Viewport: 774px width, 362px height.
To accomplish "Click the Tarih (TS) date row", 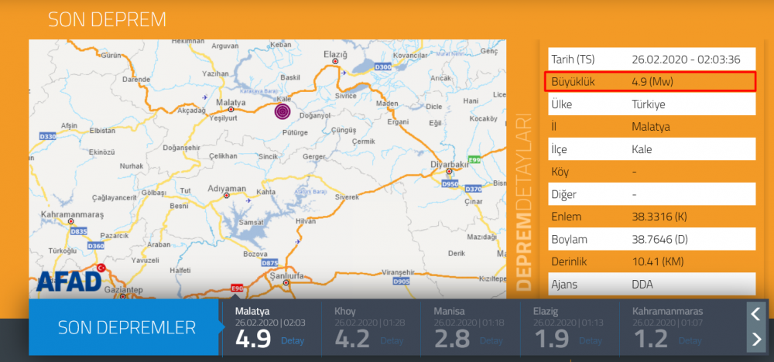I will pyautogui.click(x=650, y=59).
